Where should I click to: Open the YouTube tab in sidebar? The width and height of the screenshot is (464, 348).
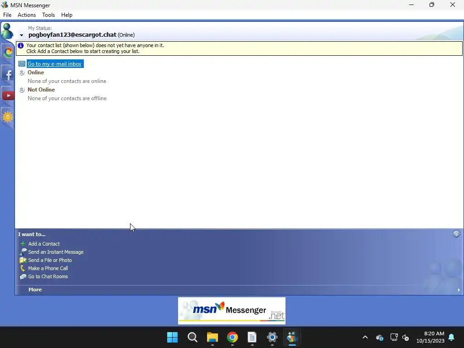pyautogui.click(x=8, y=96)
